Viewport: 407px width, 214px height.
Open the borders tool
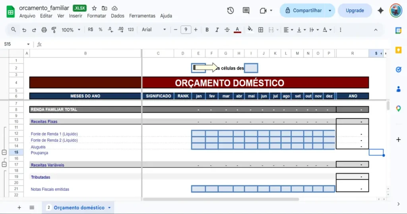tap(261, 30)
